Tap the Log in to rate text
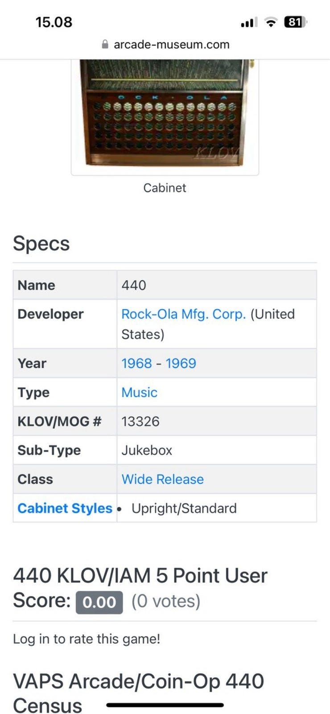Image resolution: width=330 pixels, height=714 pixels. (x=87, y=639)
